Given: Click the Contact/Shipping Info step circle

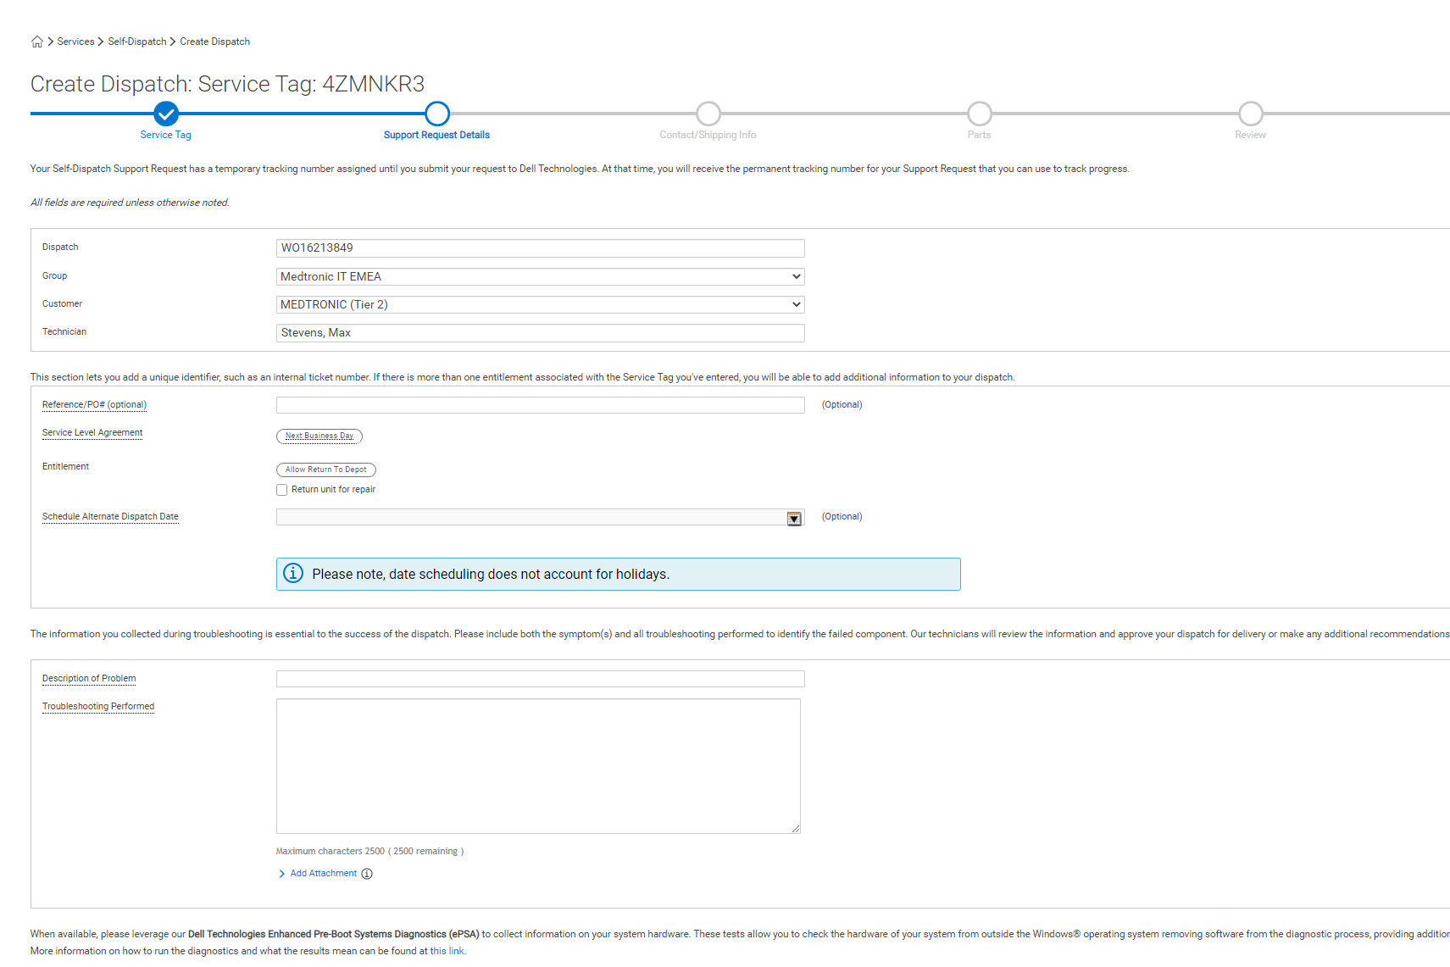Looking at the screenshot, I should click(708, 114).
